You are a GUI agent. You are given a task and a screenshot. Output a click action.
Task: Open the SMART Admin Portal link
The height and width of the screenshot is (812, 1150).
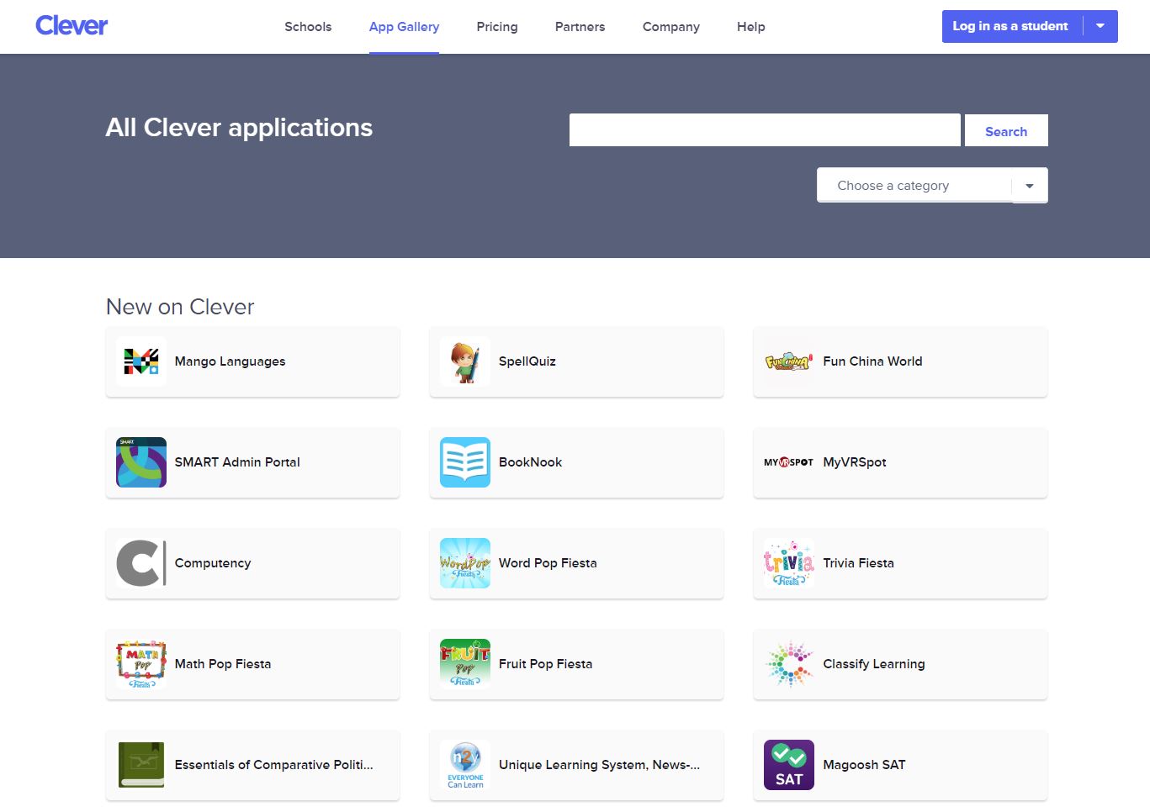coord(237,462)
